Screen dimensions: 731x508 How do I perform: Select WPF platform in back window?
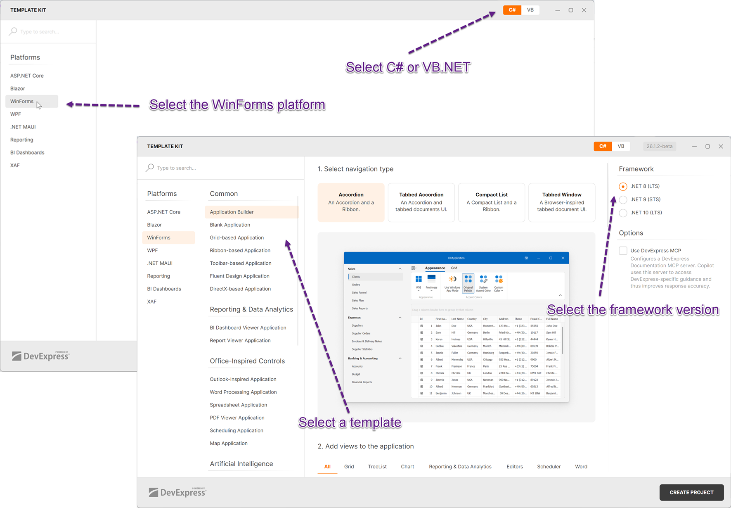[x=16, y=114]
